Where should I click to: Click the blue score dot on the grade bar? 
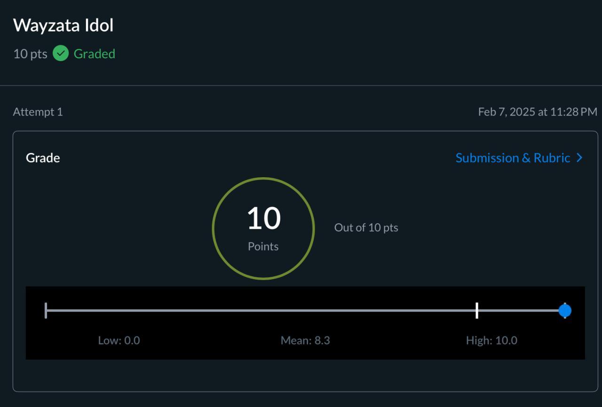(565, 311)
